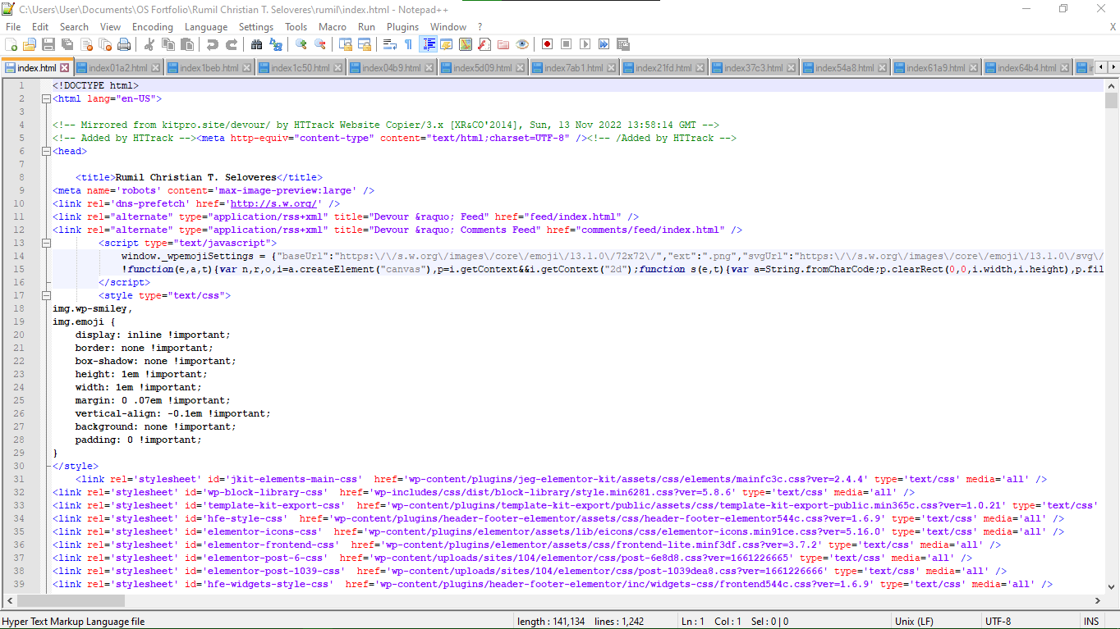Select the Find icon on the toolbar
The width and height of the screenshot is (1120, 629).
point(256,44)
